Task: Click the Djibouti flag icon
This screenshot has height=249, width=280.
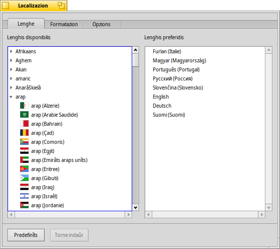Action: [x=24, y=178]
